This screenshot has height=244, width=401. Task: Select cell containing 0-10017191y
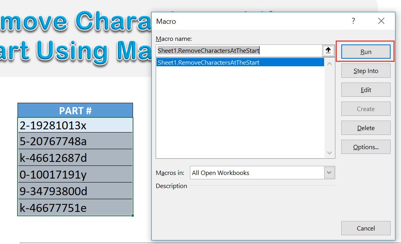pos(75,174)
